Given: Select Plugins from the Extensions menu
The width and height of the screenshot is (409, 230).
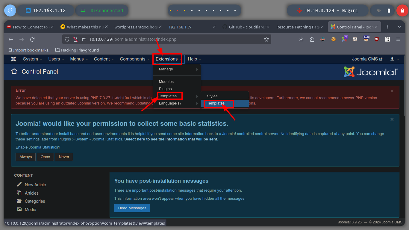Looking at the screenshot, I should 165,89.
